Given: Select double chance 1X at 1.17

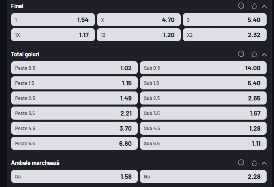Looking at the screenshot, I should [53, 35].
